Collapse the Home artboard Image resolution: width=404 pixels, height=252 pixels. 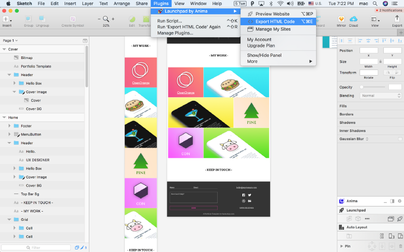click(x=4, y=117)
